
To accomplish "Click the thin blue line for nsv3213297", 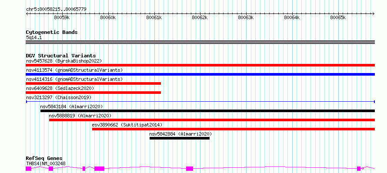I will point(200,101).
